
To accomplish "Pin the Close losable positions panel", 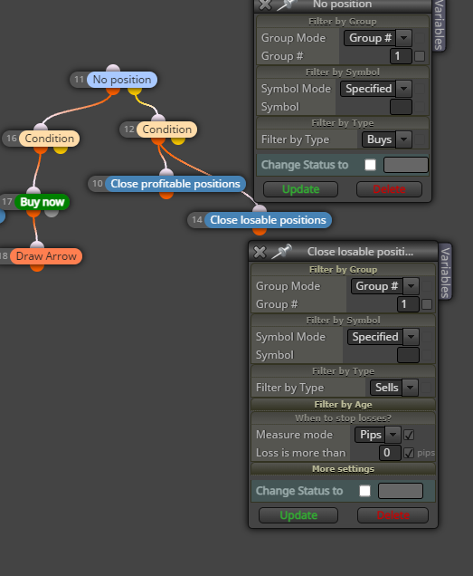I will click(281, 252).
